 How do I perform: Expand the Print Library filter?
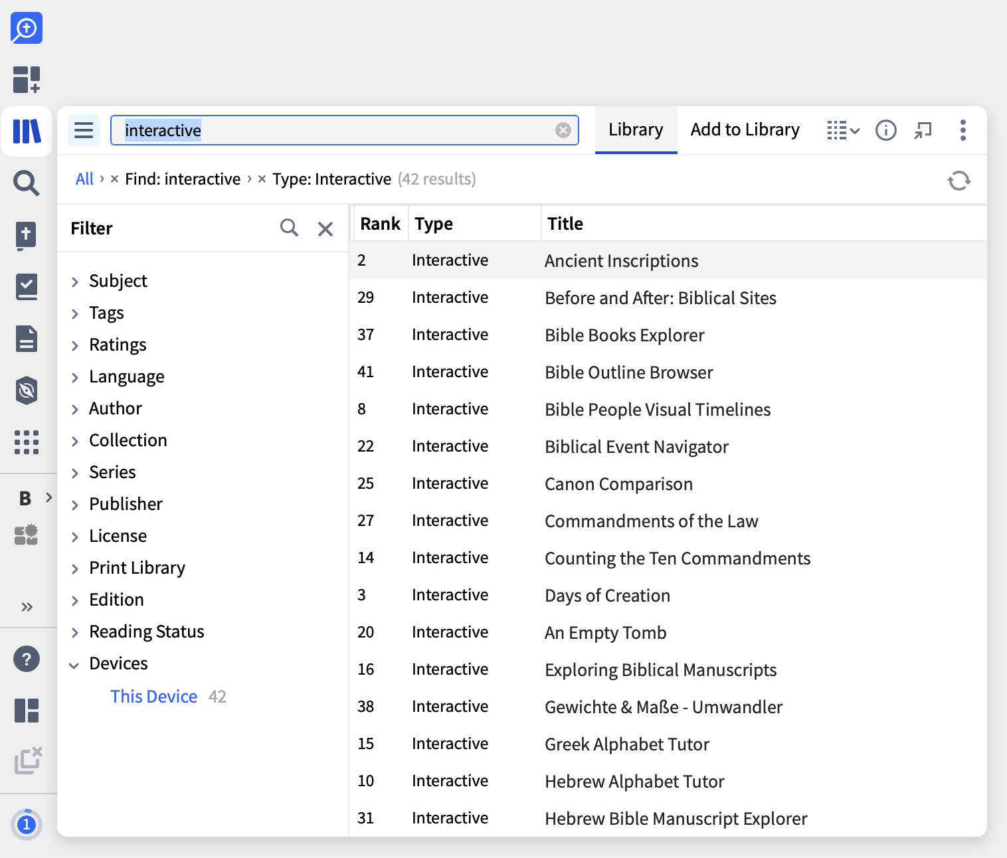click(x=74, y=568)
